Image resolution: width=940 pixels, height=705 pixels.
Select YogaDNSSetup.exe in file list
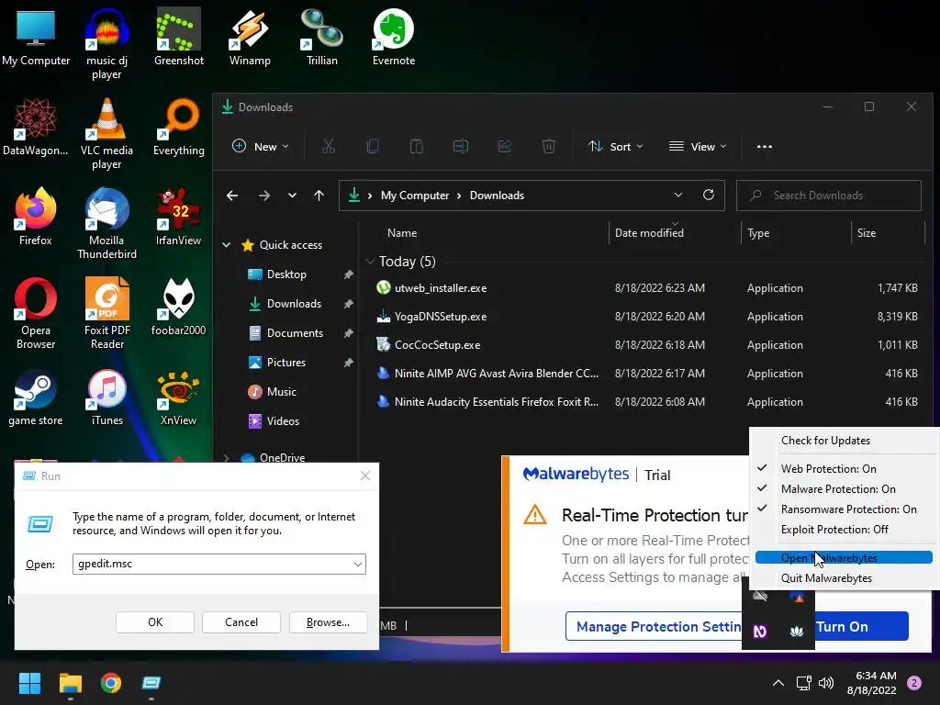646,317
